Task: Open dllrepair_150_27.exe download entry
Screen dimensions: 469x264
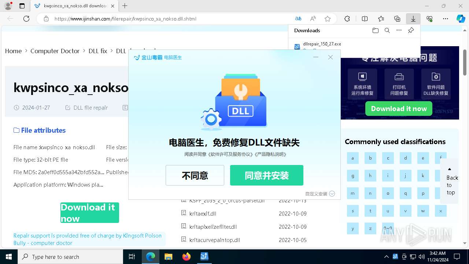Action: tap(322, 44)
